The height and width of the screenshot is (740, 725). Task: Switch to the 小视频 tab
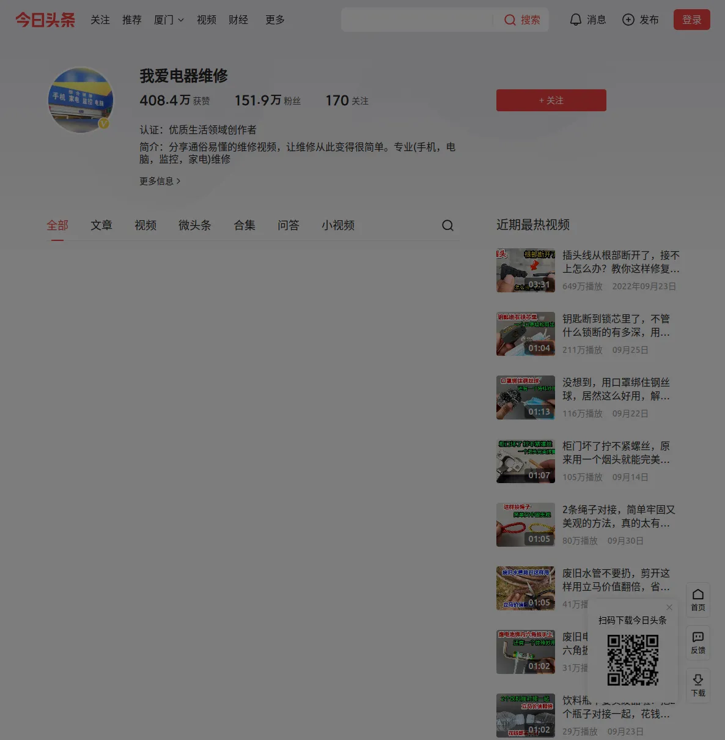338,226
